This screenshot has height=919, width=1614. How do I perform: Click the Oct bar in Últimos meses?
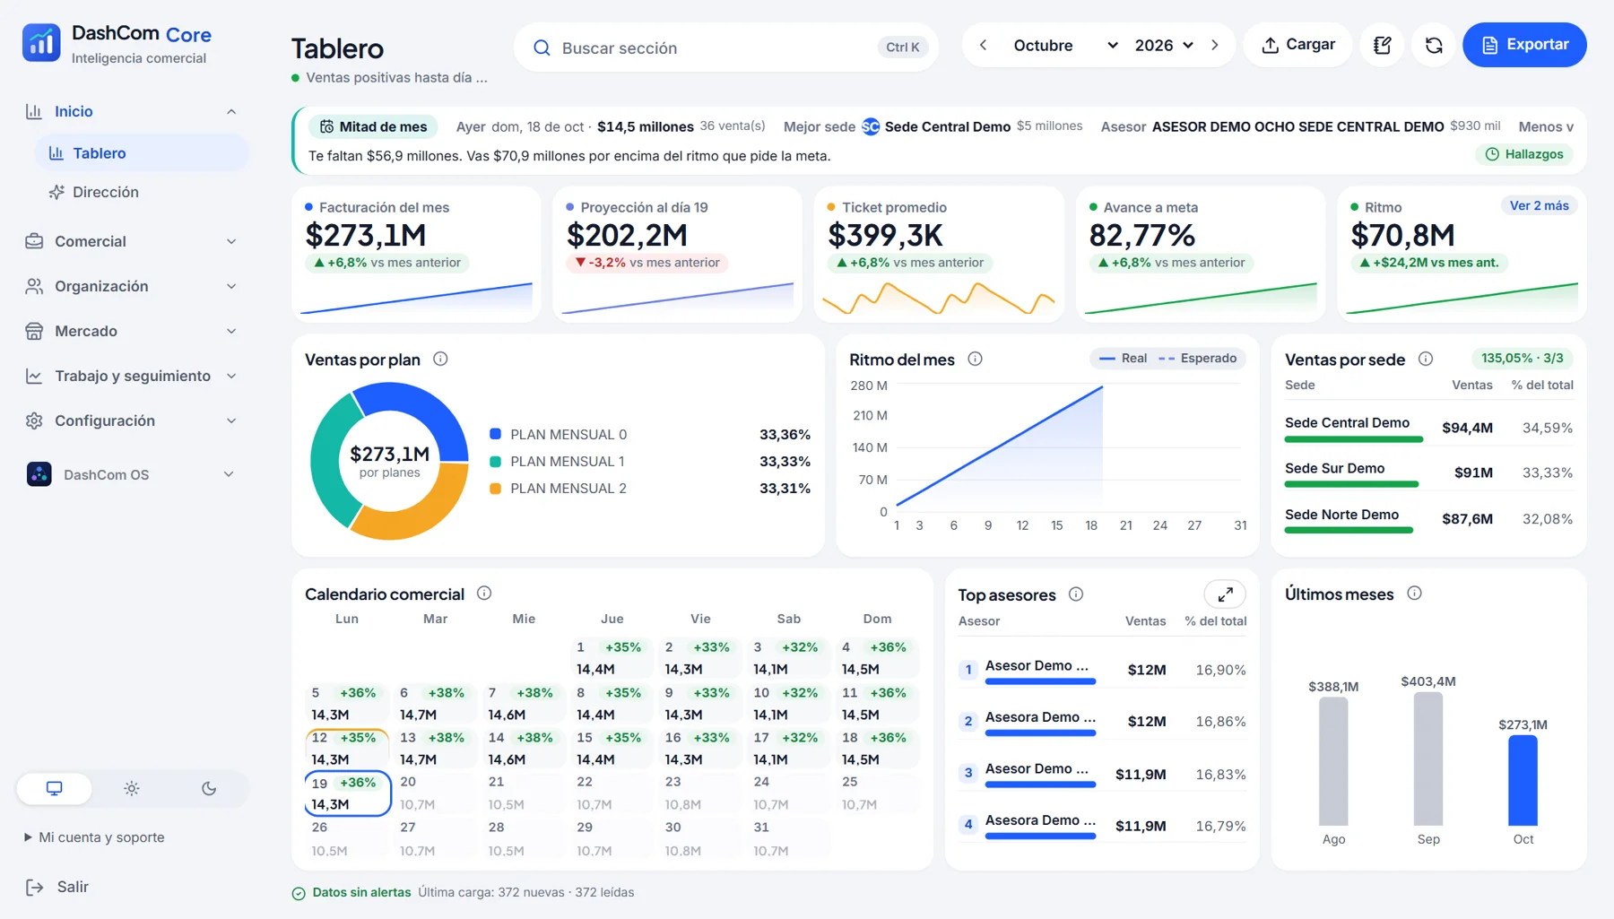coord(1523,780)
